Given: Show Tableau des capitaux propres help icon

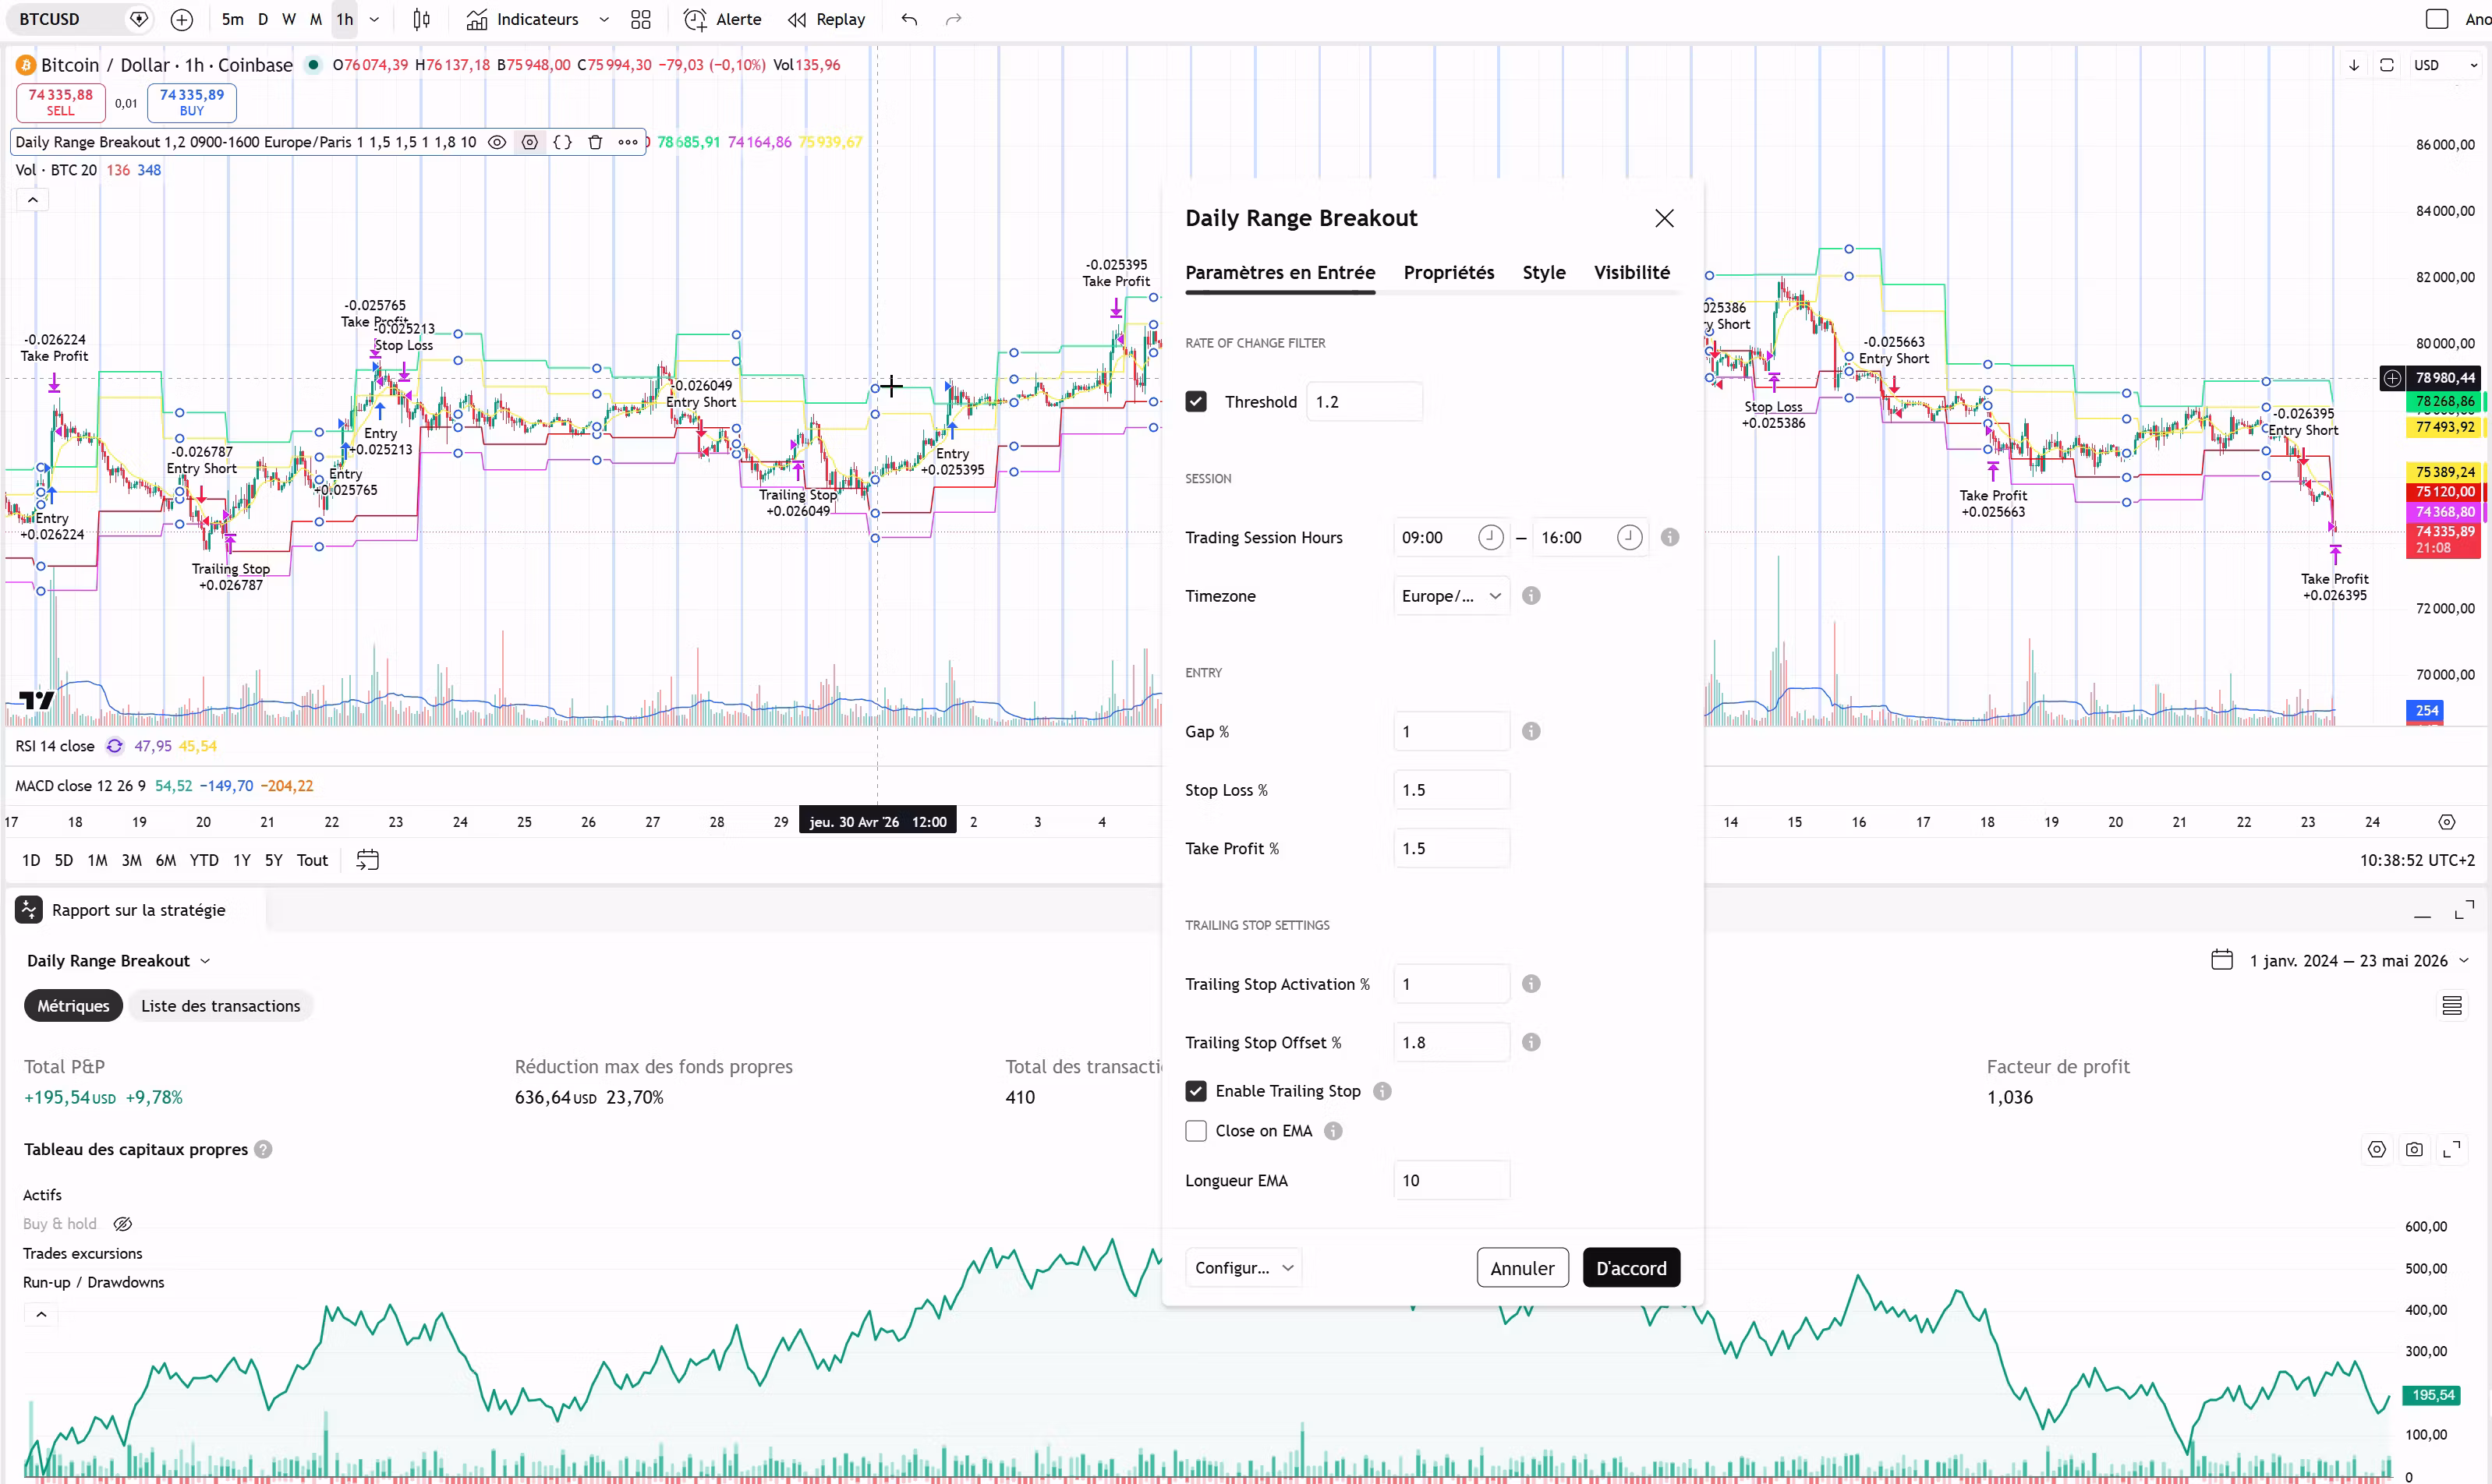Looking at the screenshot, I should (x=263, y=1150).
